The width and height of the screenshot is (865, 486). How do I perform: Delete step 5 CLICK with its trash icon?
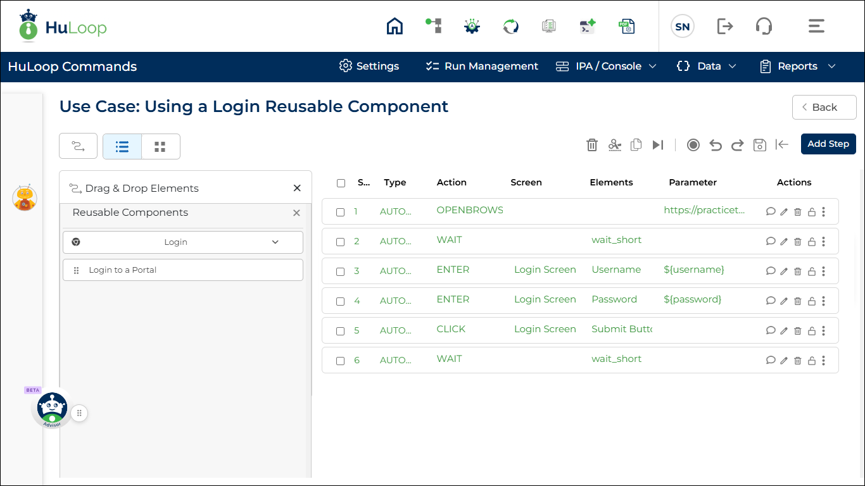click(798, 331)
